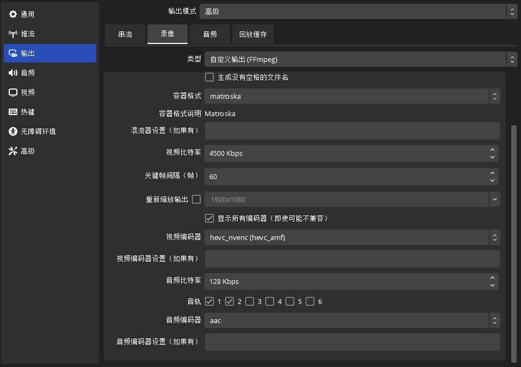Image resolution: width=521 pixels, height=367 pixels.
Task: Click the 输出 output icon in sidebar
Action: point(13,53)
